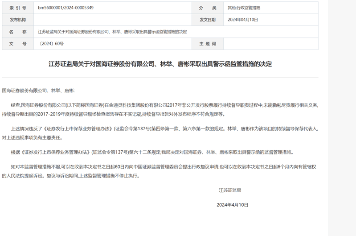Click category value 其他;行政监管措施
The height and width of the screenshot is (236, 356).
pos(244,8)
